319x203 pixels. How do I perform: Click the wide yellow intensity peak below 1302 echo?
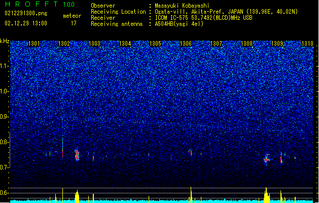point(77,196)
